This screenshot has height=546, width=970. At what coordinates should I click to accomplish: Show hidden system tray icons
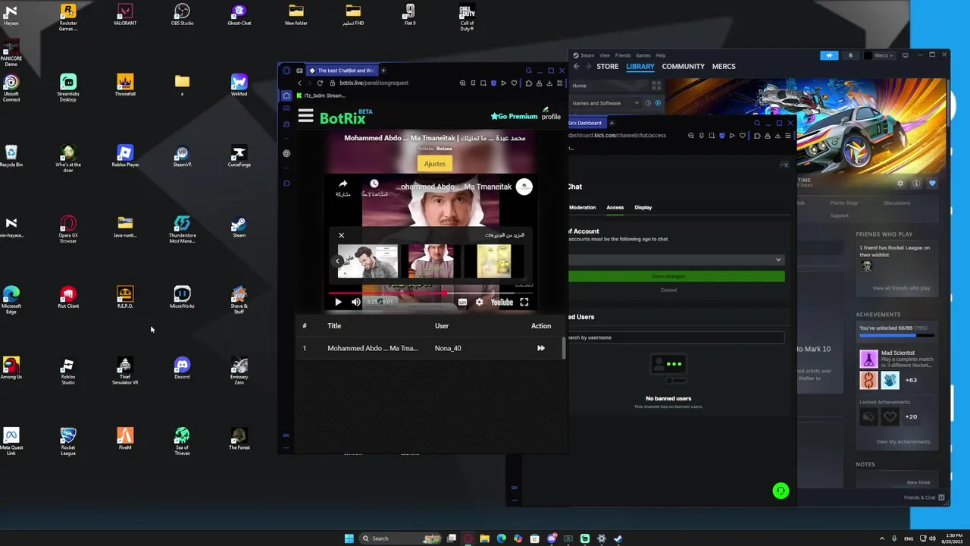[x=881, y=538]
